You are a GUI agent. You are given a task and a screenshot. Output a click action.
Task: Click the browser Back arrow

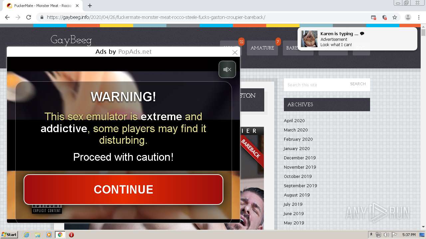pyautogui.click(x=7, y=17)
